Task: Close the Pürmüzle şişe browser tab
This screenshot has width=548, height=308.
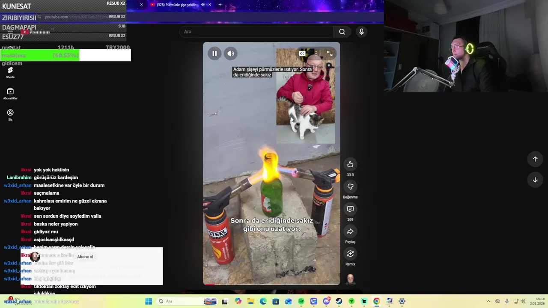Action: coord(209,5)
